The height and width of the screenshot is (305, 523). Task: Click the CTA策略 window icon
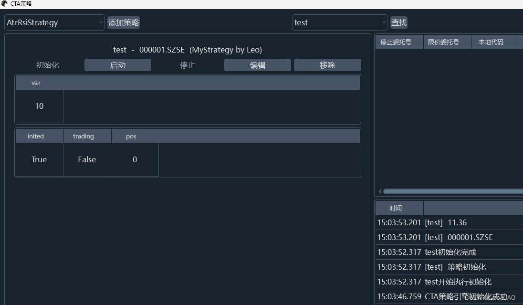point(4,4)
